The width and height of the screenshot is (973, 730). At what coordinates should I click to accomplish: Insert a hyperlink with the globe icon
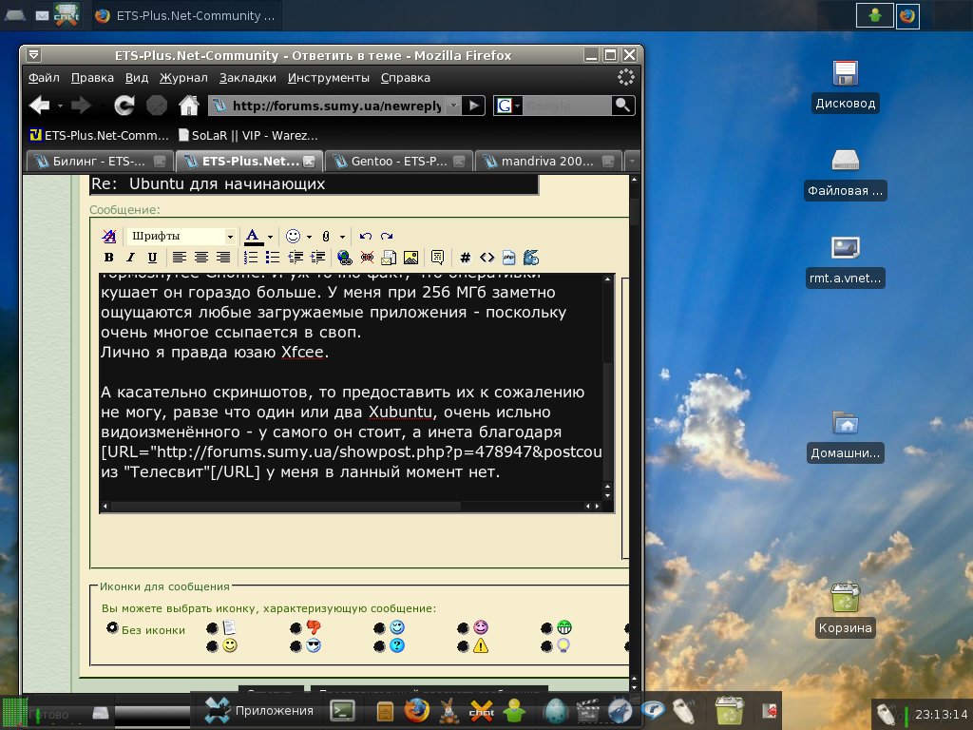[x=345, y=258]
